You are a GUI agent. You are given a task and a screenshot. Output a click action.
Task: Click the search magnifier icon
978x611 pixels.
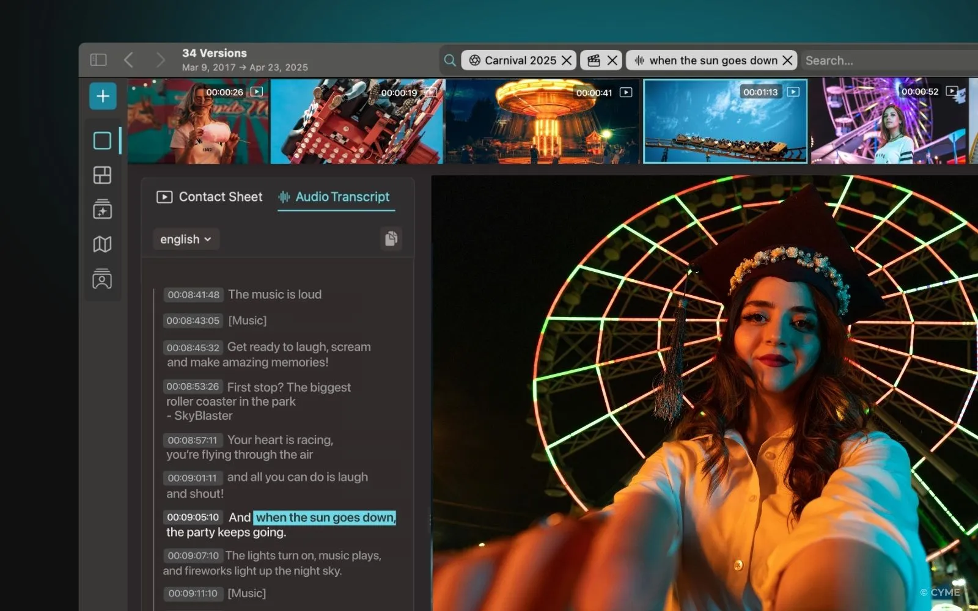450,60
